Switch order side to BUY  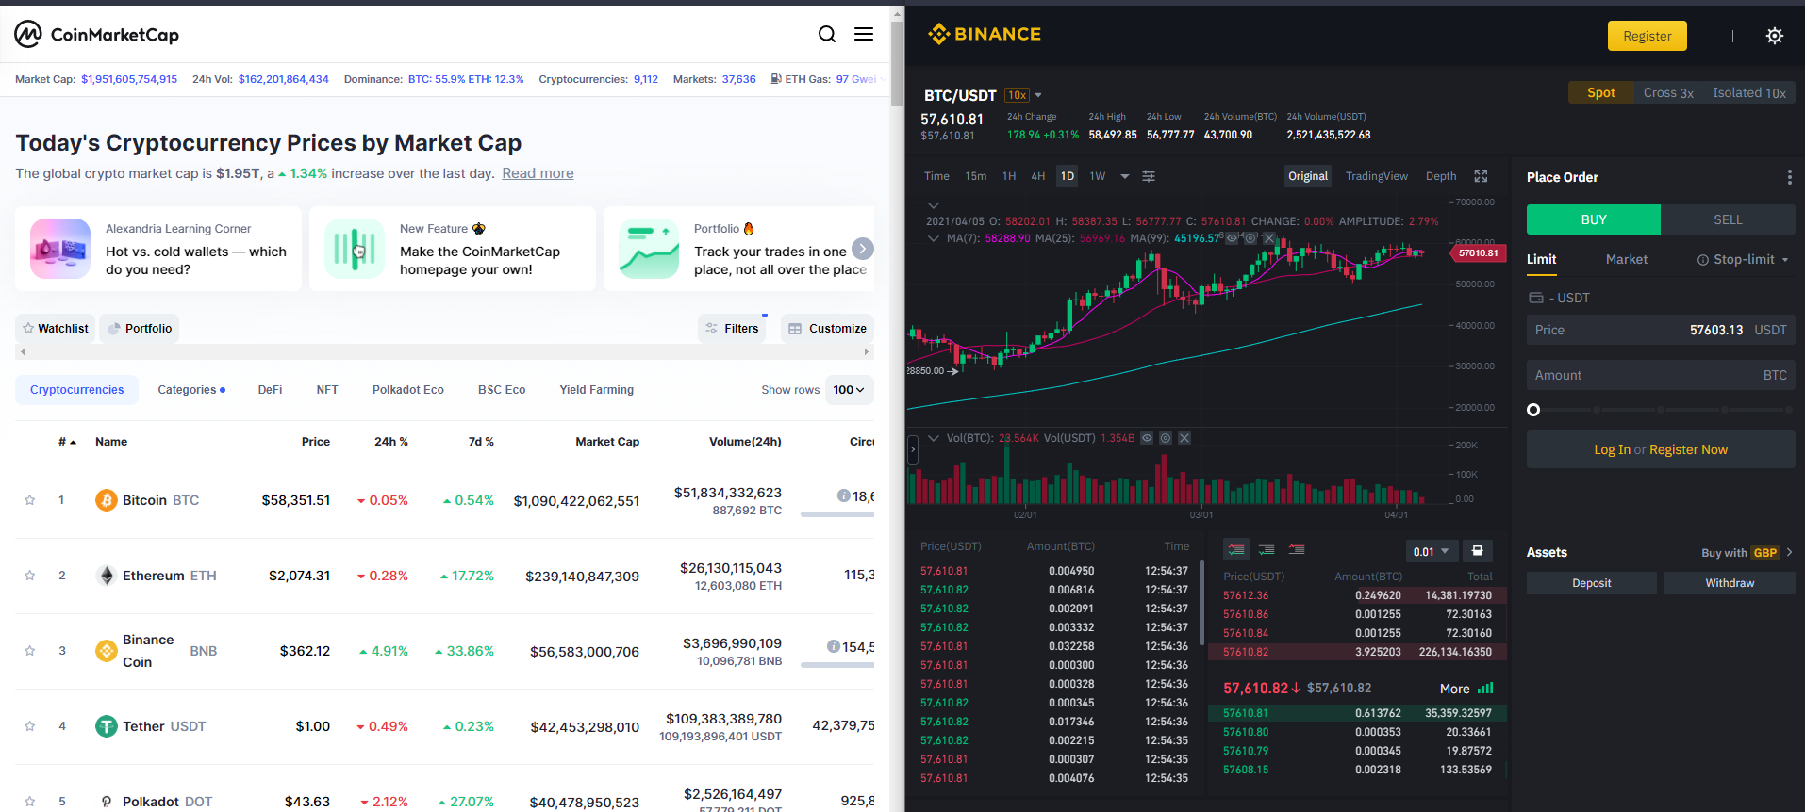(x=1594, y=219)
